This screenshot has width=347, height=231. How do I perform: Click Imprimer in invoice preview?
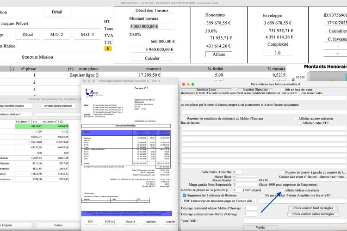[150, 221]
